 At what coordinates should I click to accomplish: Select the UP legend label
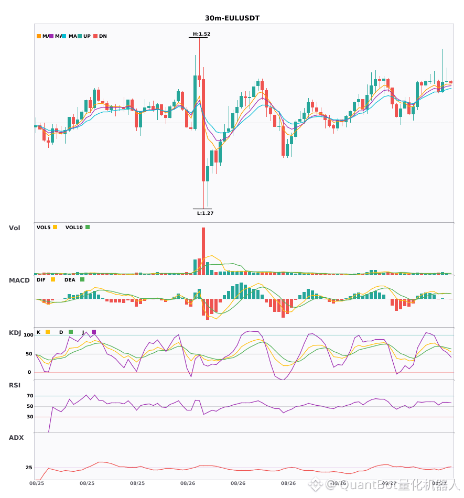tap(87, 36)
